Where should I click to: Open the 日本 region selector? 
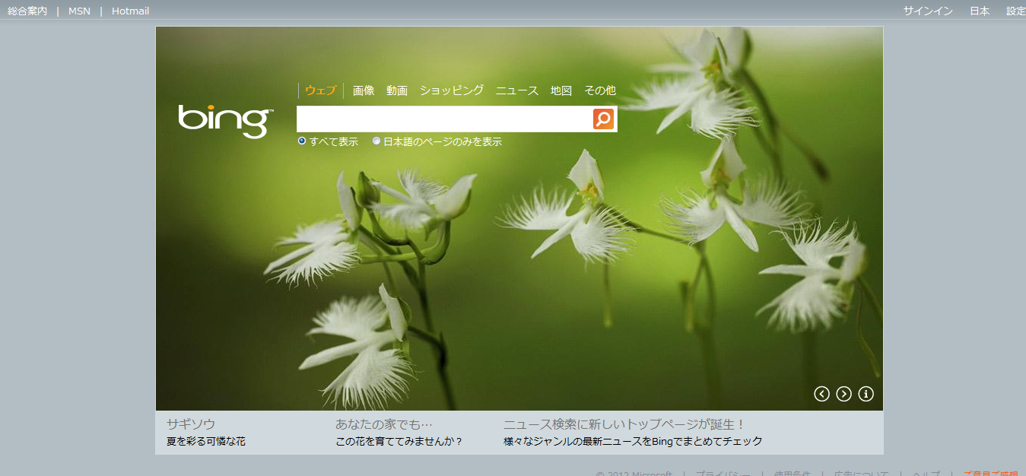point(979,11)
